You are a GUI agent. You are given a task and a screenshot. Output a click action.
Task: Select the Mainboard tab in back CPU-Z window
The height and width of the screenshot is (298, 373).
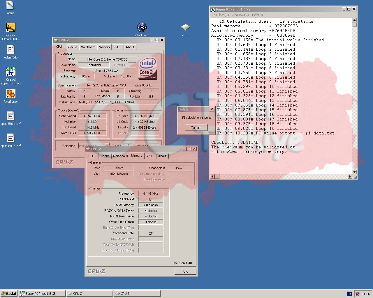point(88,47)
